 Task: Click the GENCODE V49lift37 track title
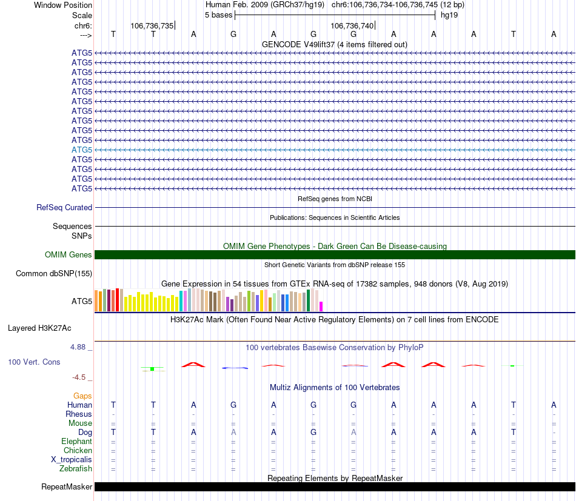coord(334,44)
